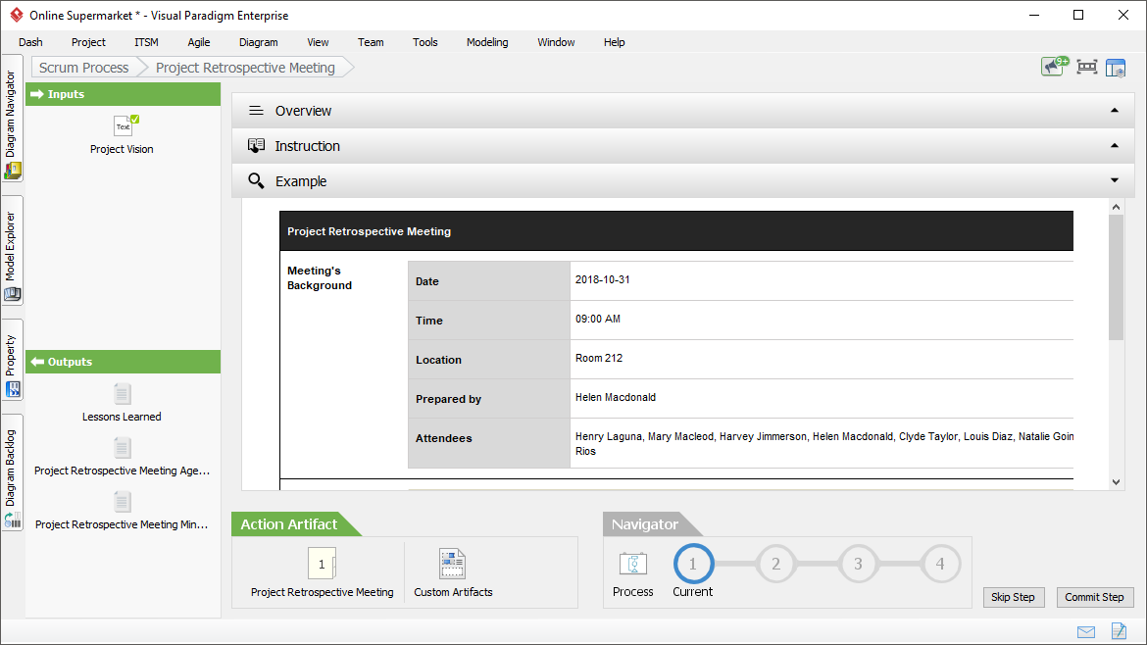Viewport: 1147px width, 645px height.
Task: Click the Attendees row label
Action: click(444, 438)
